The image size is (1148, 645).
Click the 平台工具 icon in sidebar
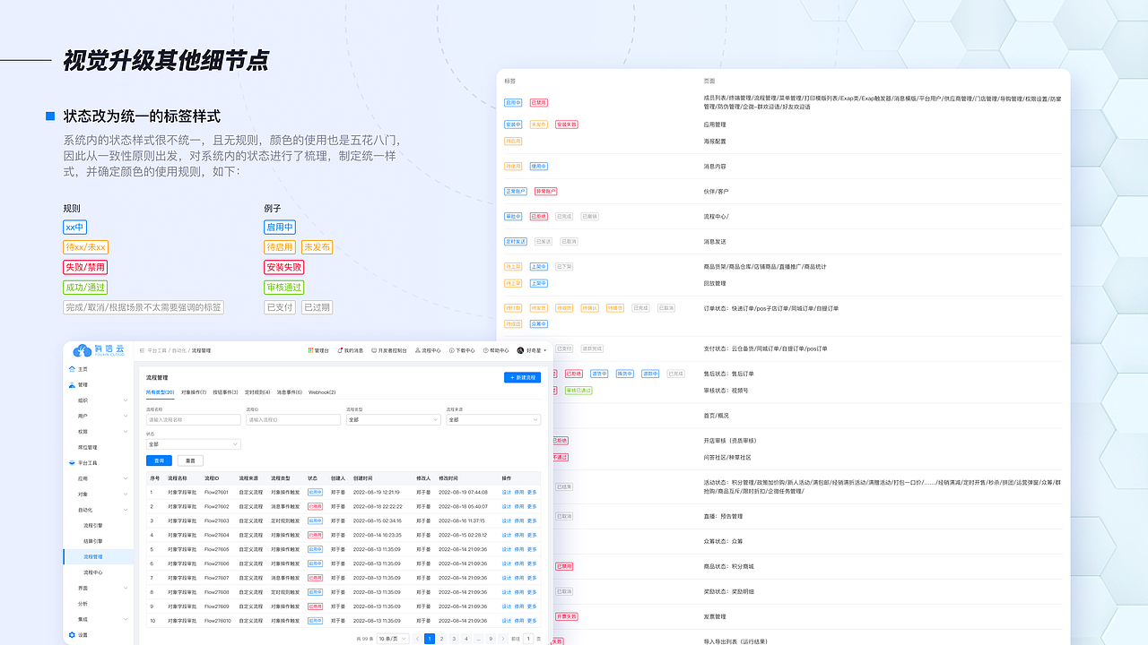tap(72, 463)
